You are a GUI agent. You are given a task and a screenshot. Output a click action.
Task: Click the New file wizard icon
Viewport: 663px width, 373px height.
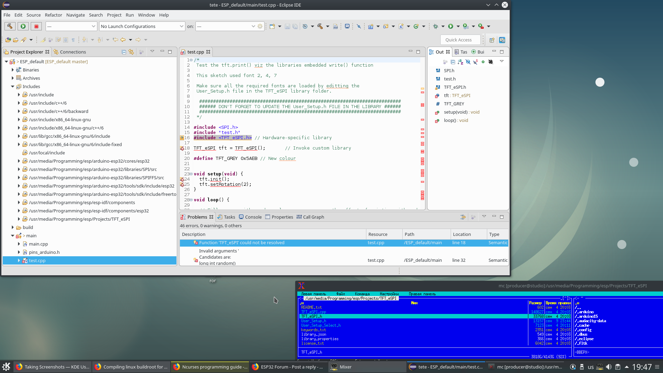coord(272,26)
